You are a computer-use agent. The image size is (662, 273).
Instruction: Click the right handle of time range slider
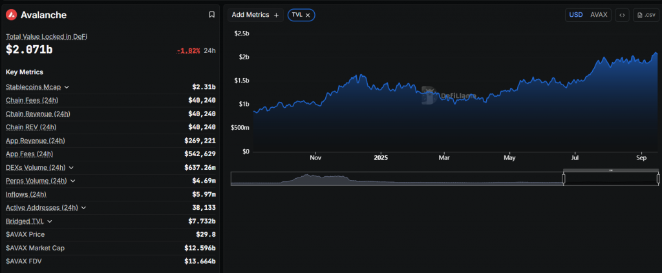point(657,179)
